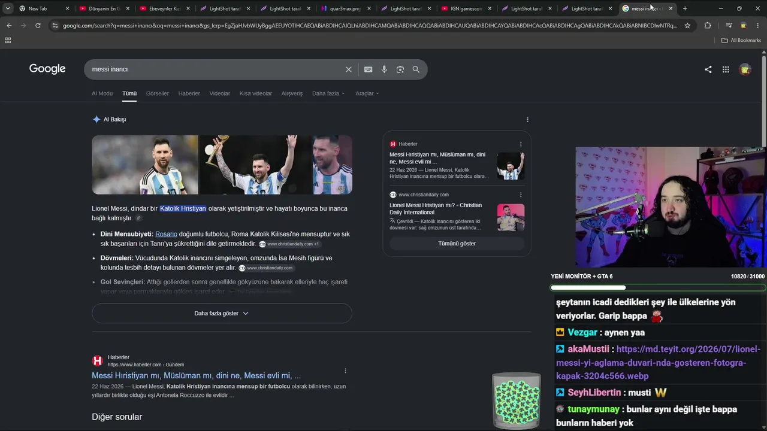This screenshot has height=431, width=767.
Task: Click akaMustii's md.teyit.org chat link
Action: (658, 362)
